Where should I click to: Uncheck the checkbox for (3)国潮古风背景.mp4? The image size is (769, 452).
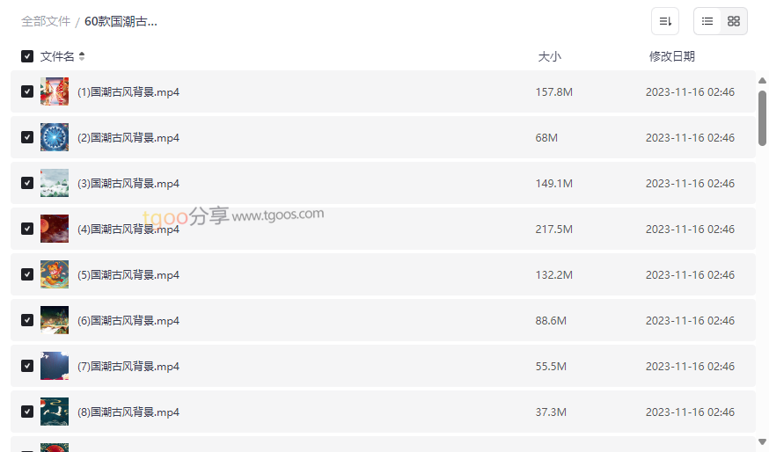point(27,183)
